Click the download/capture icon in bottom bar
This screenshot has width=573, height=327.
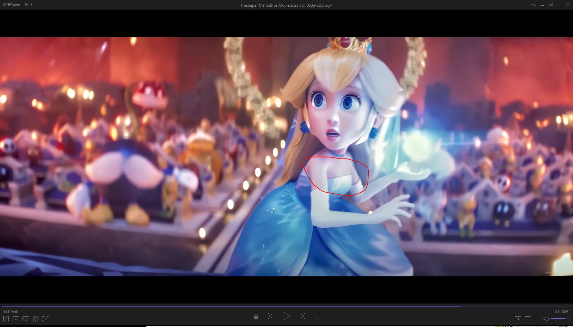coord(16,319)
